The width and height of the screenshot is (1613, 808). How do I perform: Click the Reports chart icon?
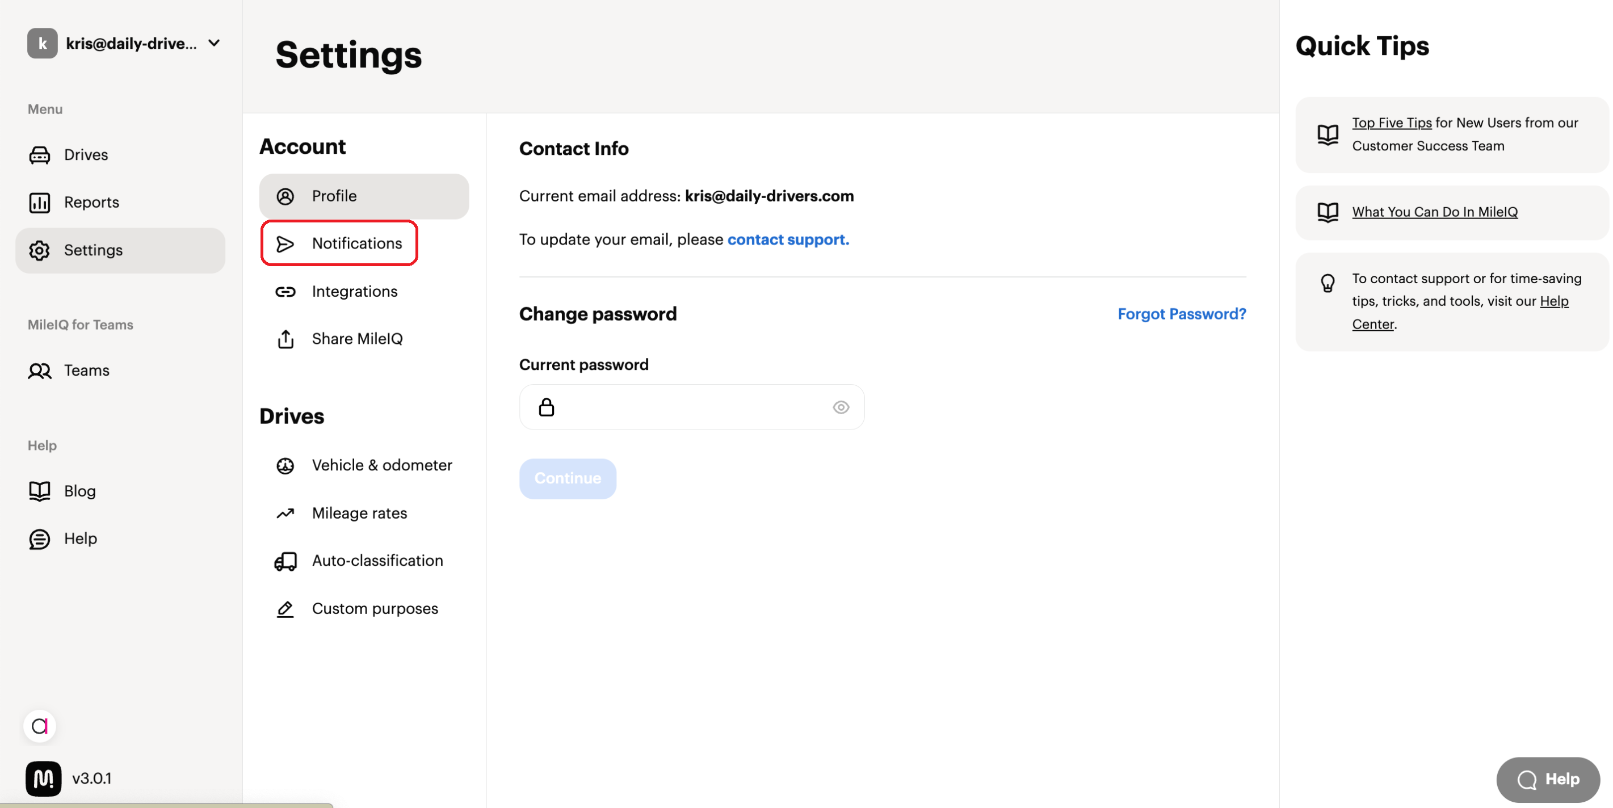(x=40, y=202)
